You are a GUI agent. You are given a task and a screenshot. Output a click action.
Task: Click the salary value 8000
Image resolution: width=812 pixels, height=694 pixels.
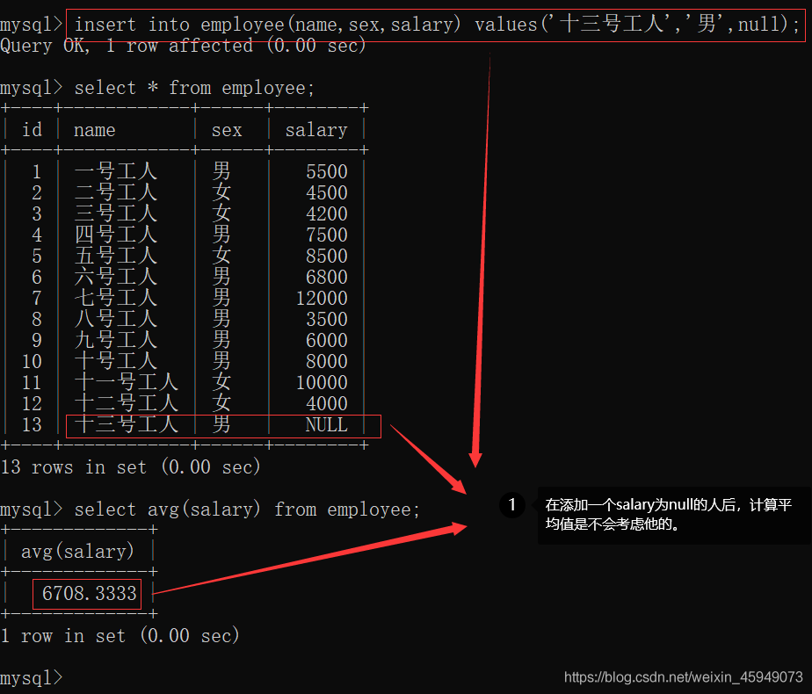(327, 362)
